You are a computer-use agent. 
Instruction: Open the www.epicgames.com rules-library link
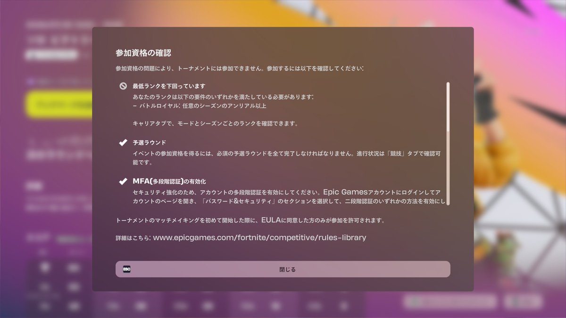(259, 237)
